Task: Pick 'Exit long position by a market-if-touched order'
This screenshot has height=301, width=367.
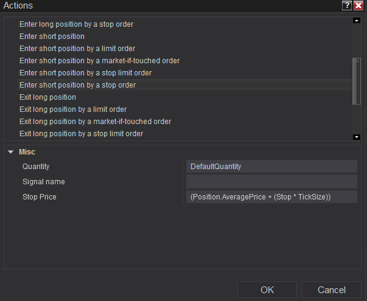Action: 95,122
